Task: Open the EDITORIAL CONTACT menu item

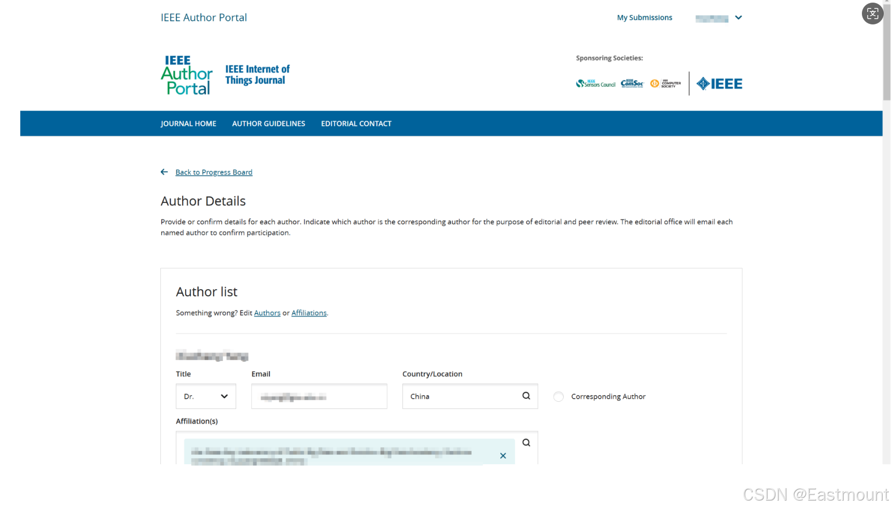Action: [x=356, y=124]
